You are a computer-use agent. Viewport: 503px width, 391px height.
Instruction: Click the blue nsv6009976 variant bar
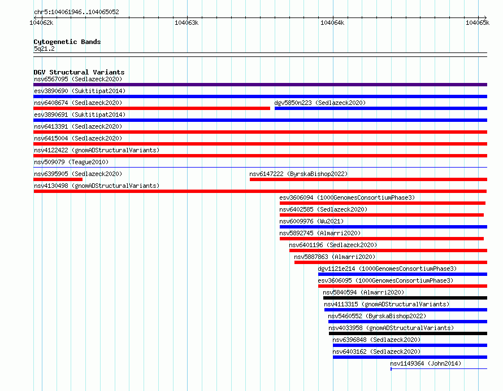tap(383, 227)
